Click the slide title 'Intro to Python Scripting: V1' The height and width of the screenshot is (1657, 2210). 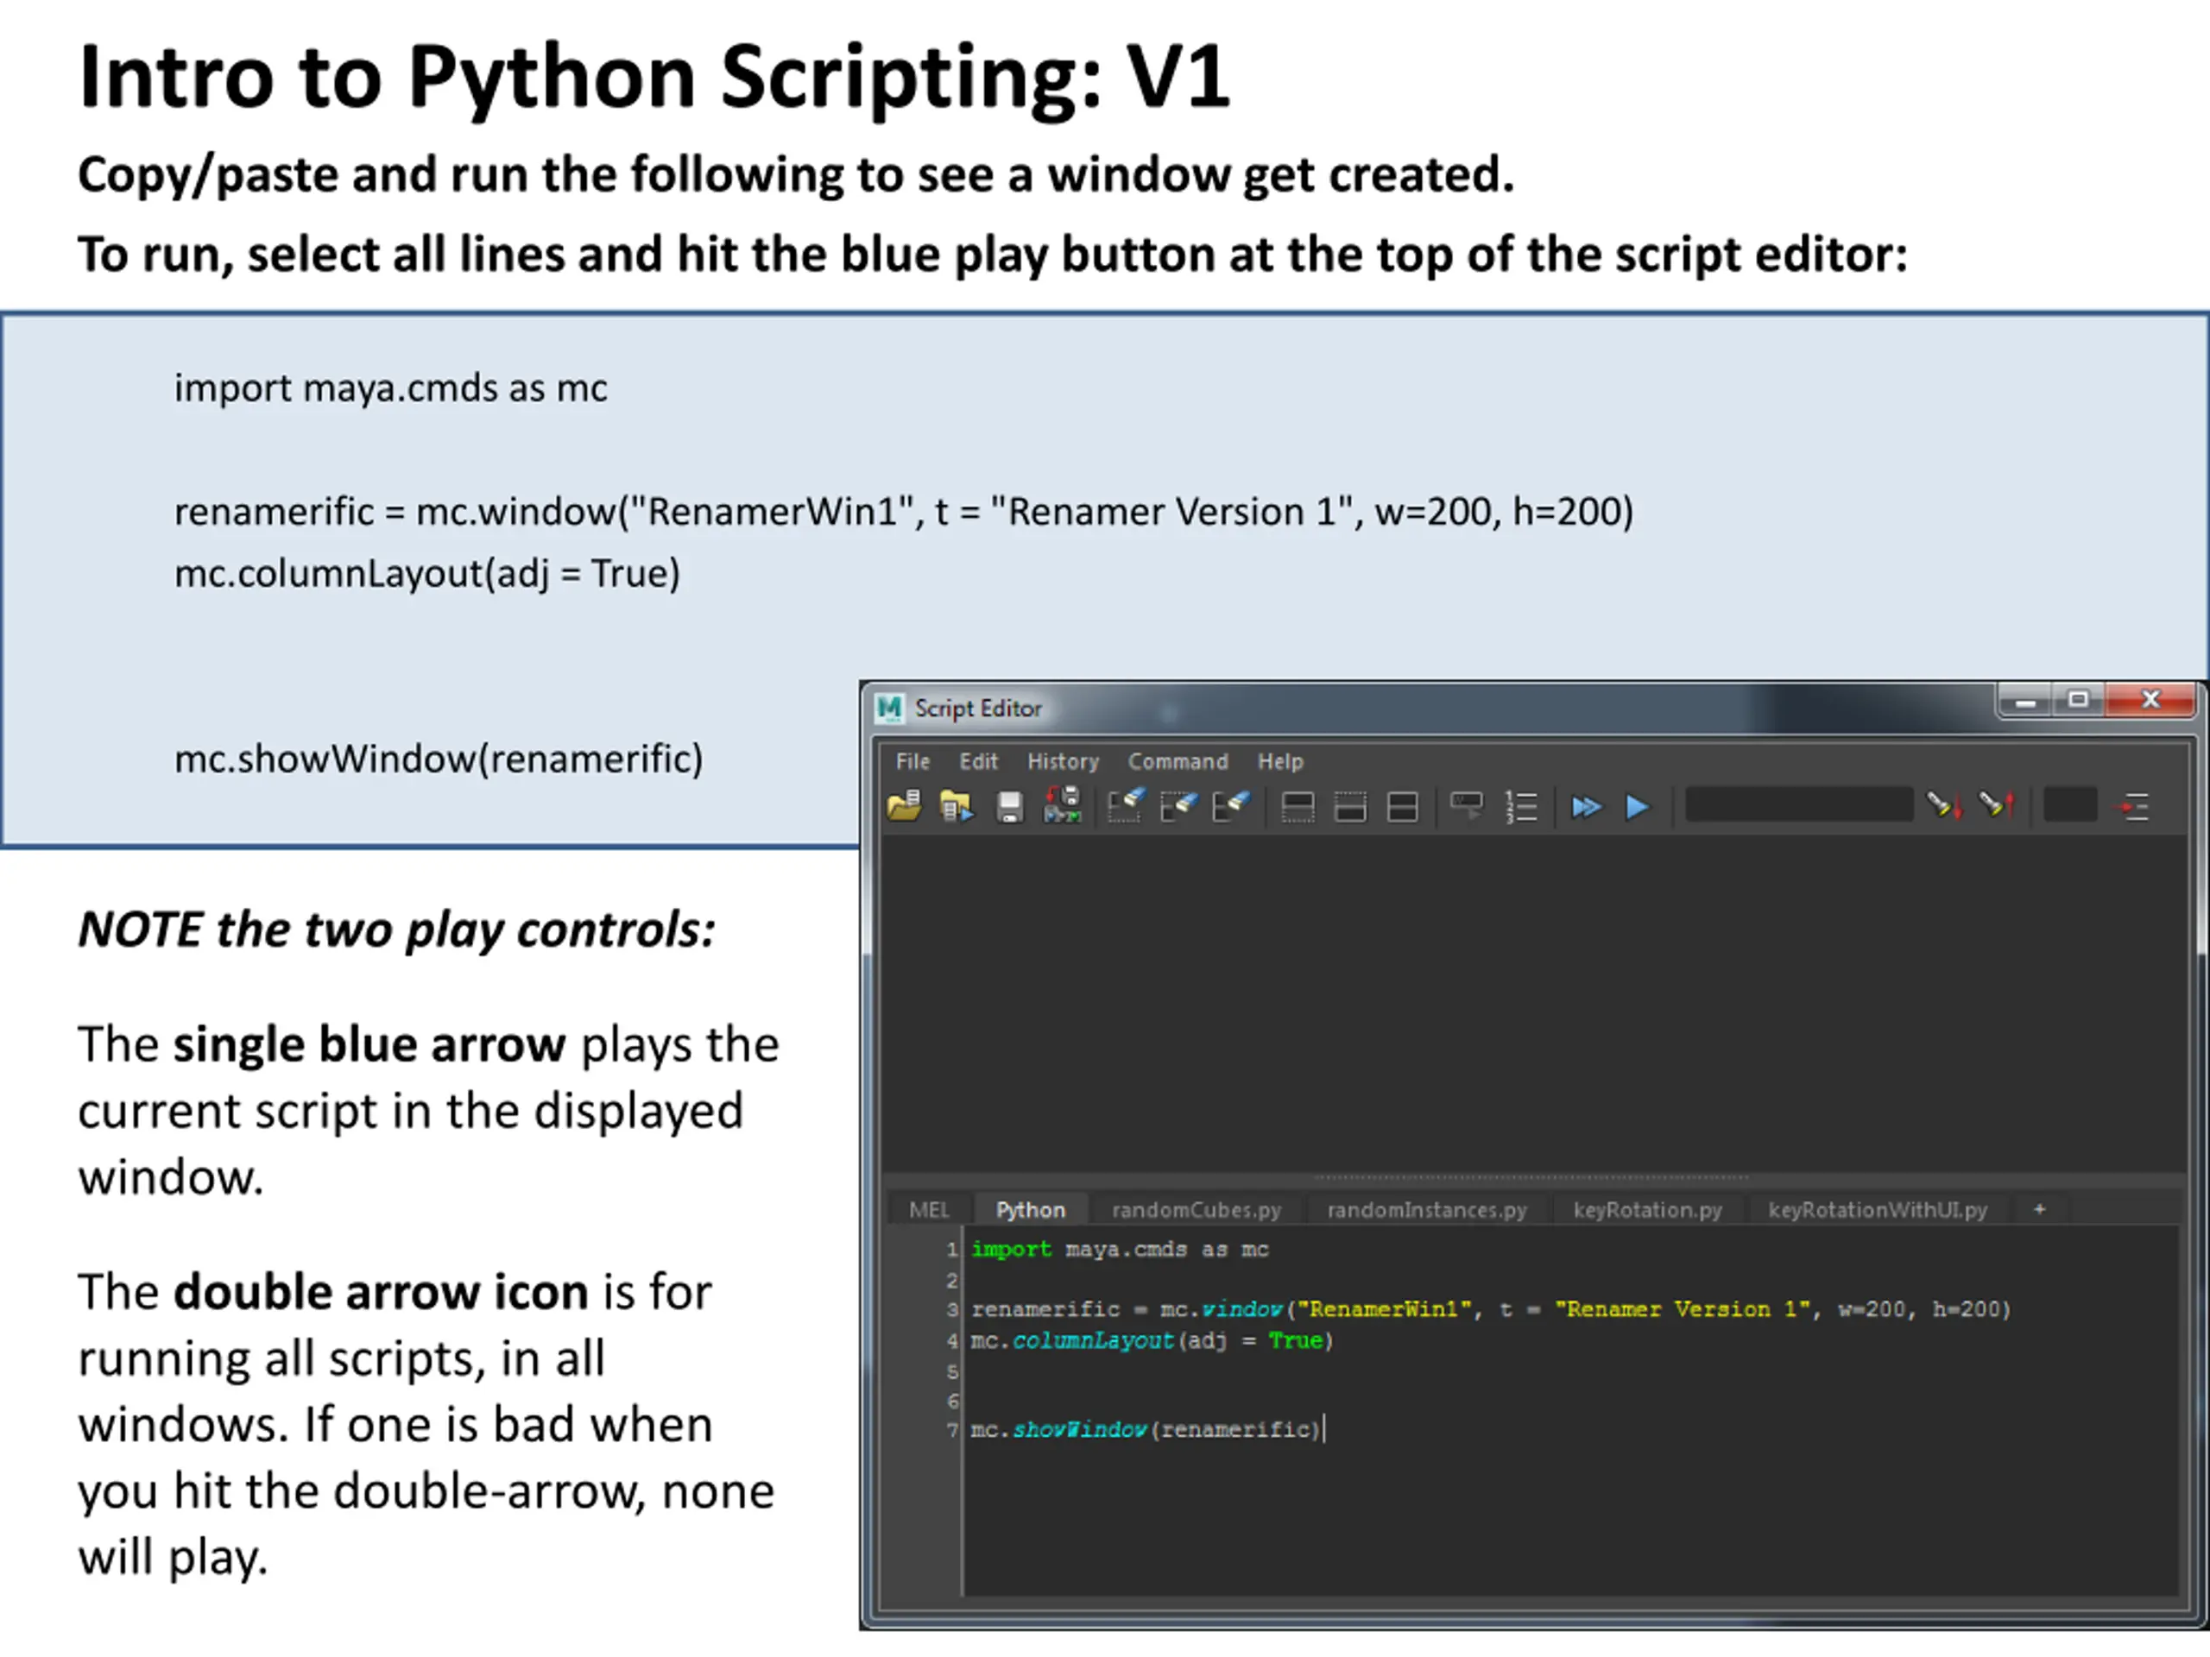[655, 77]
